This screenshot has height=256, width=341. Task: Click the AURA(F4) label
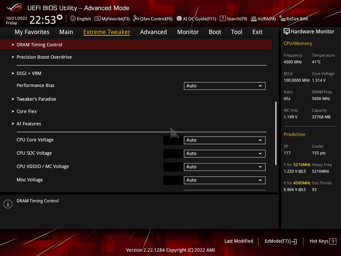coord(267,19)
